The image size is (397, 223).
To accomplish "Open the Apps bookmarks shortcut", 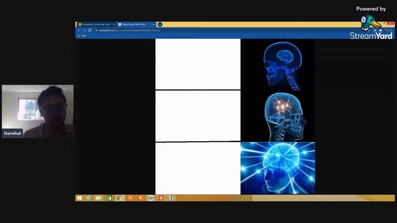I will pos(82,36).
